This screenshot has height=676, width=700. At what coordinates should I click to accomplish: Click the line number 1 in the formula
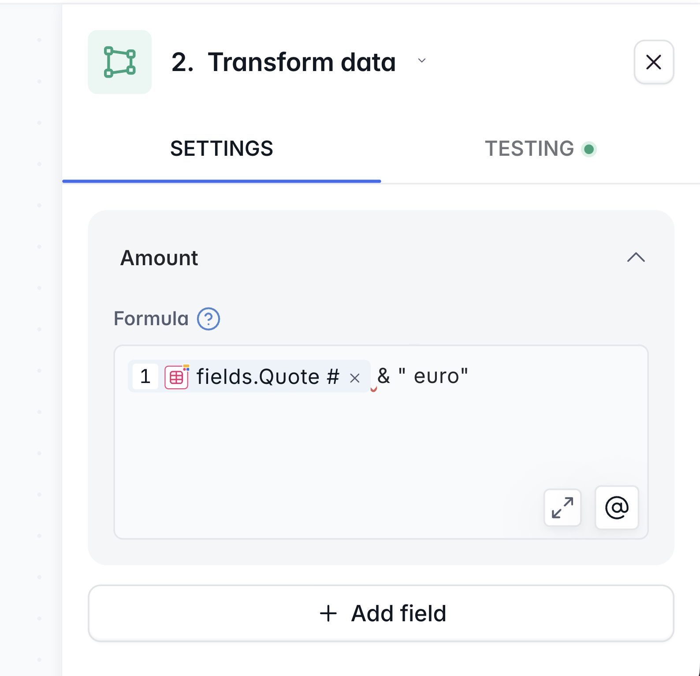(x=145, y=377)
